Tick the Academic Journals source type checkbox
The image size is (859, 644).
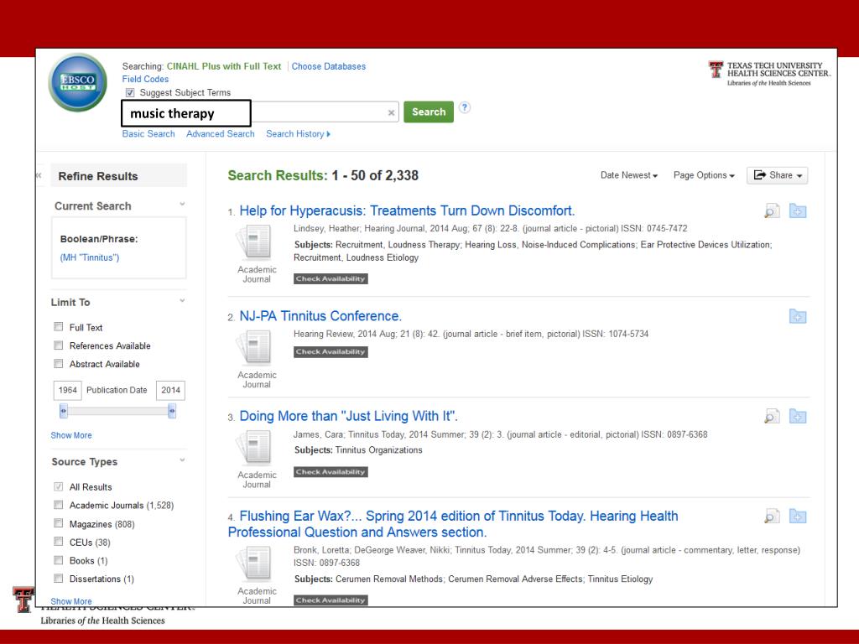[x=59, y=506]
